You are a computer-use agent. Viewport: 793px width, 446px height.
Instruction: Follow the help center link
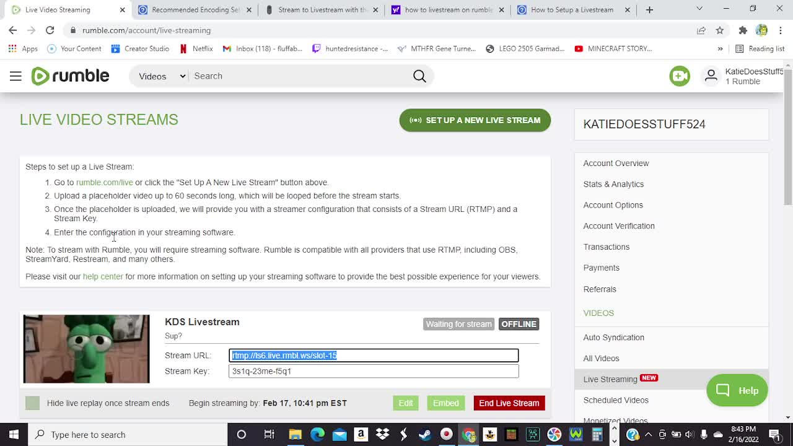[x=103, y=277]
